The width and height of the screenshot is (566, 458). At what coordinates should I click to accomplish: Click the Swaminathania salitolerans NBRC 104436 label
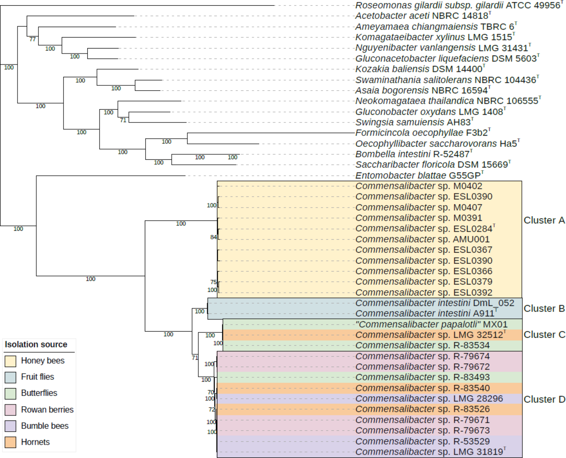click(447, 80)
